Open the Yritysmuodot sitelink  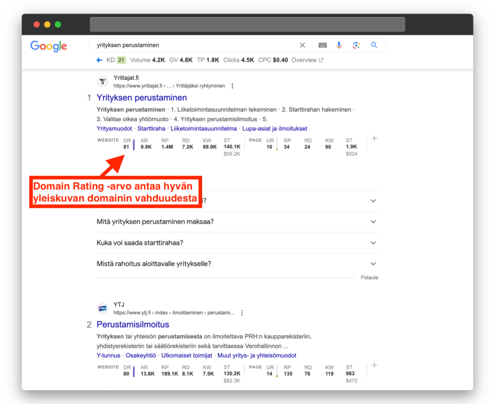point(114,129)
